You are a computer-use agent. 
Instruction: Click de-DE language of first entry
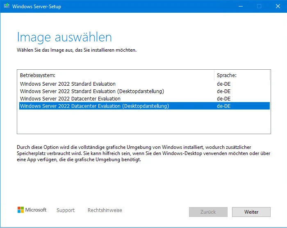point(224,84)
